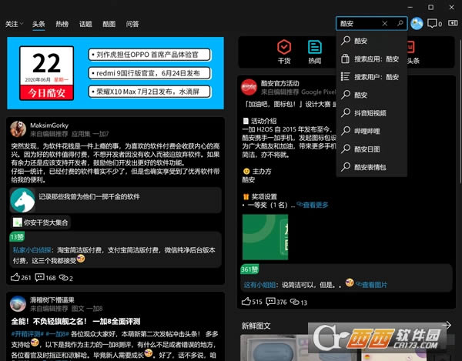Open the white horse collection thumbnail

[x=22, y=200]
